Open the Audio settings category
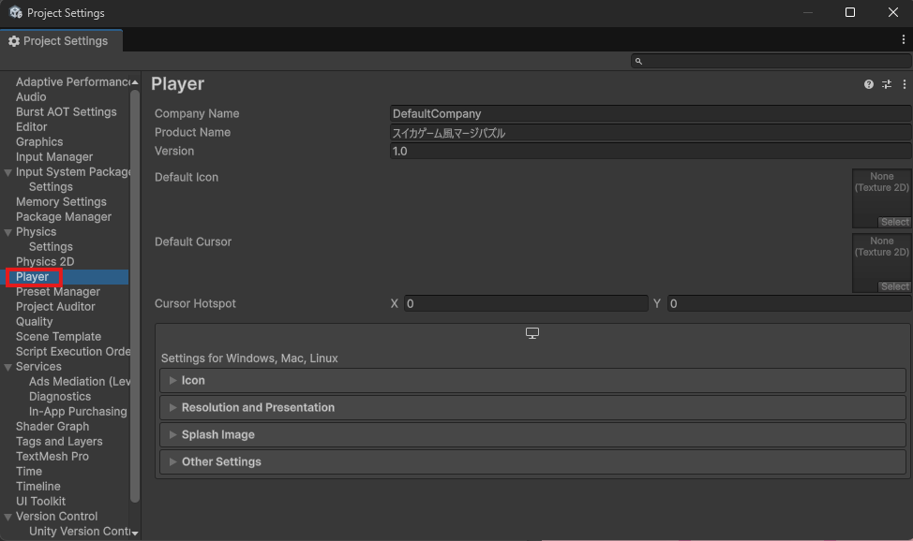Viewport: 913px width, 541px height. (x=31, y=97)
